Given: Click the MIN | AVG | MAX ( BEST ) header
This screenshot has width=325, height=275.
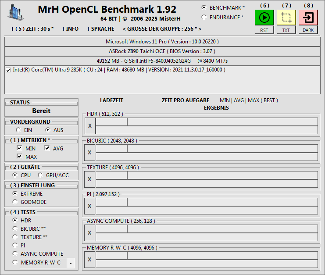Looking at the screenshot, I should pos(249,100).
